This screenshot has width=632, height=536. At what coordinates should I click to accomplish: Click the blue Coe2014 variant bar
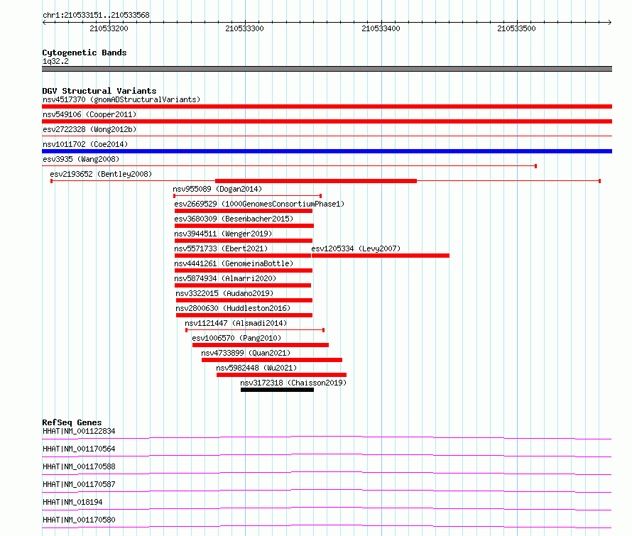[327, 151]
